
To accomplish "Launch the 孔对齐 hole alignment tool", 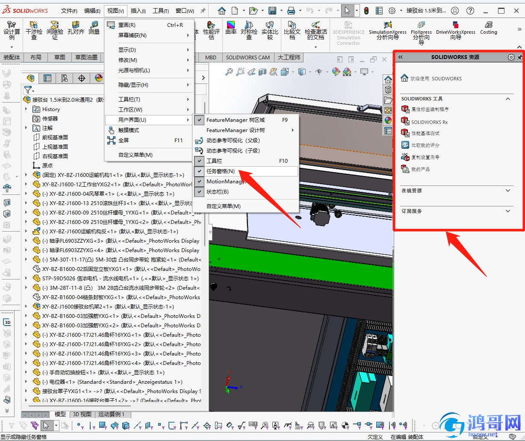I will click(x=76, y=28).
